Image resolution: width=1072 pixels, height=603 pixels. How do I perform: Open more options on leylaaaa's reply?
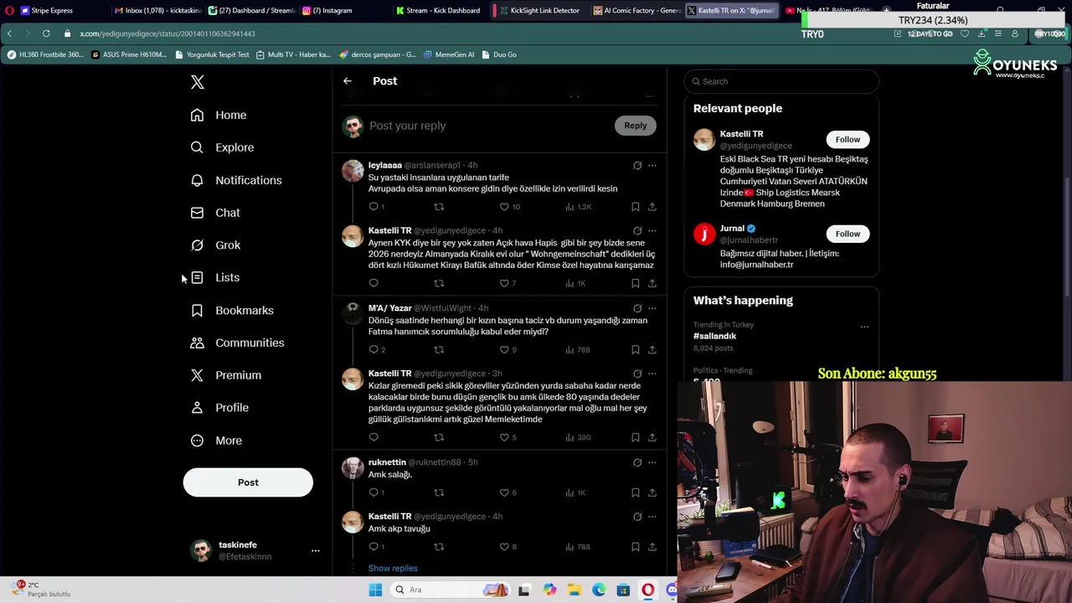click(652, 166)
